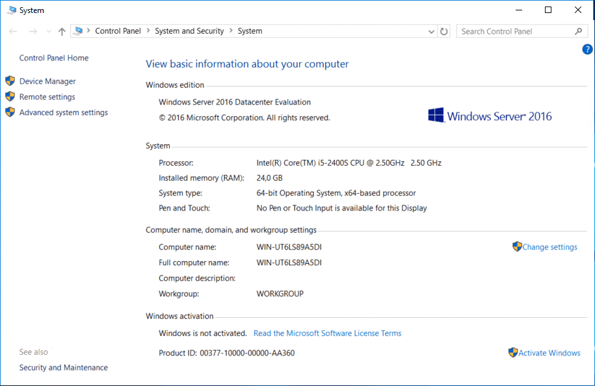Click the Product ID 00377-10000-00000-AA360 text

click(x=226, y=353)
